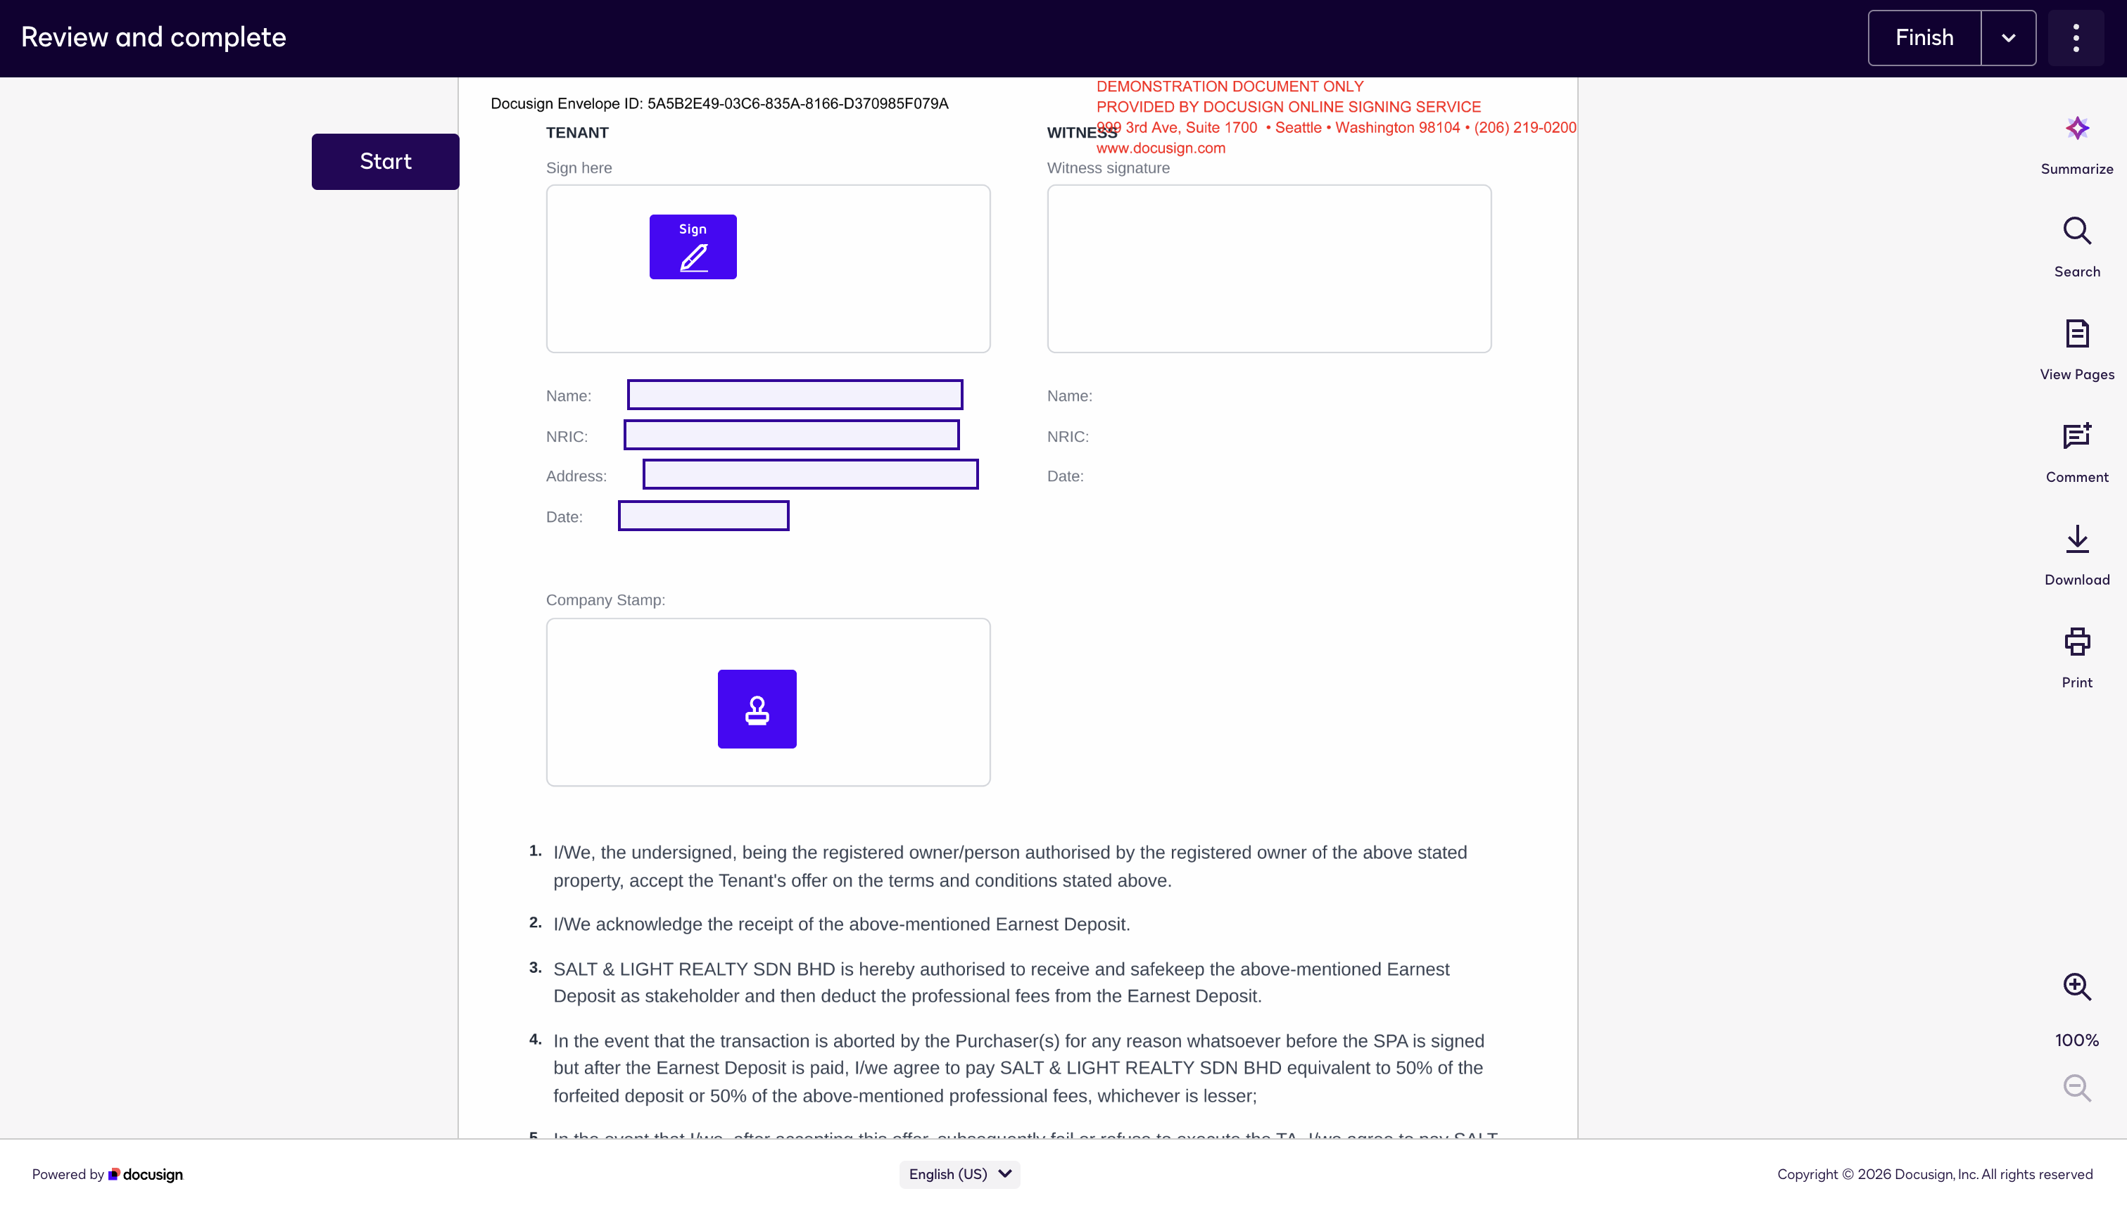Click the docusign logo in footer

pos(146,1174)
